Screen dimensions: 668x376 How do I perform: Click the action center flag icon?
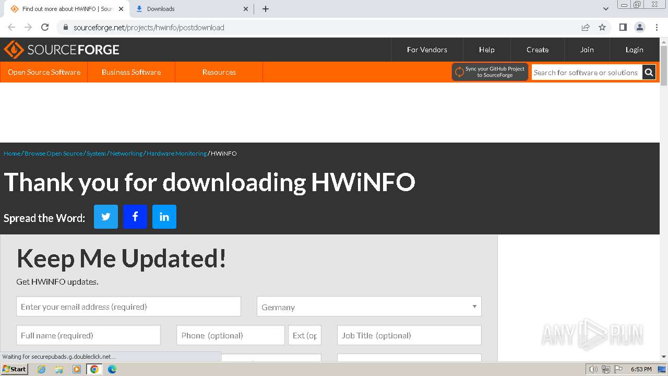pyautogui.click(x=618, y=369)
